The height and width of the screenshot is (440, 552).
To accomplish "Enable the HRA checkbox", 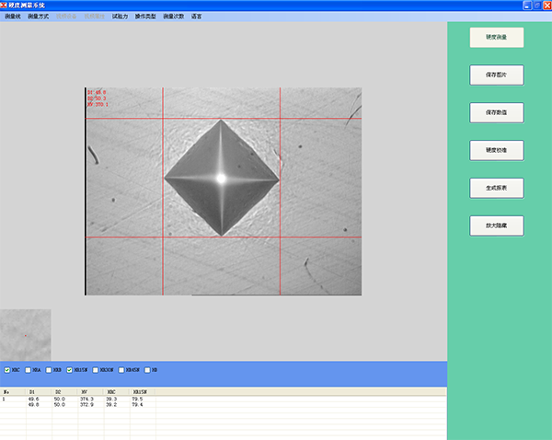I will 29,370.
